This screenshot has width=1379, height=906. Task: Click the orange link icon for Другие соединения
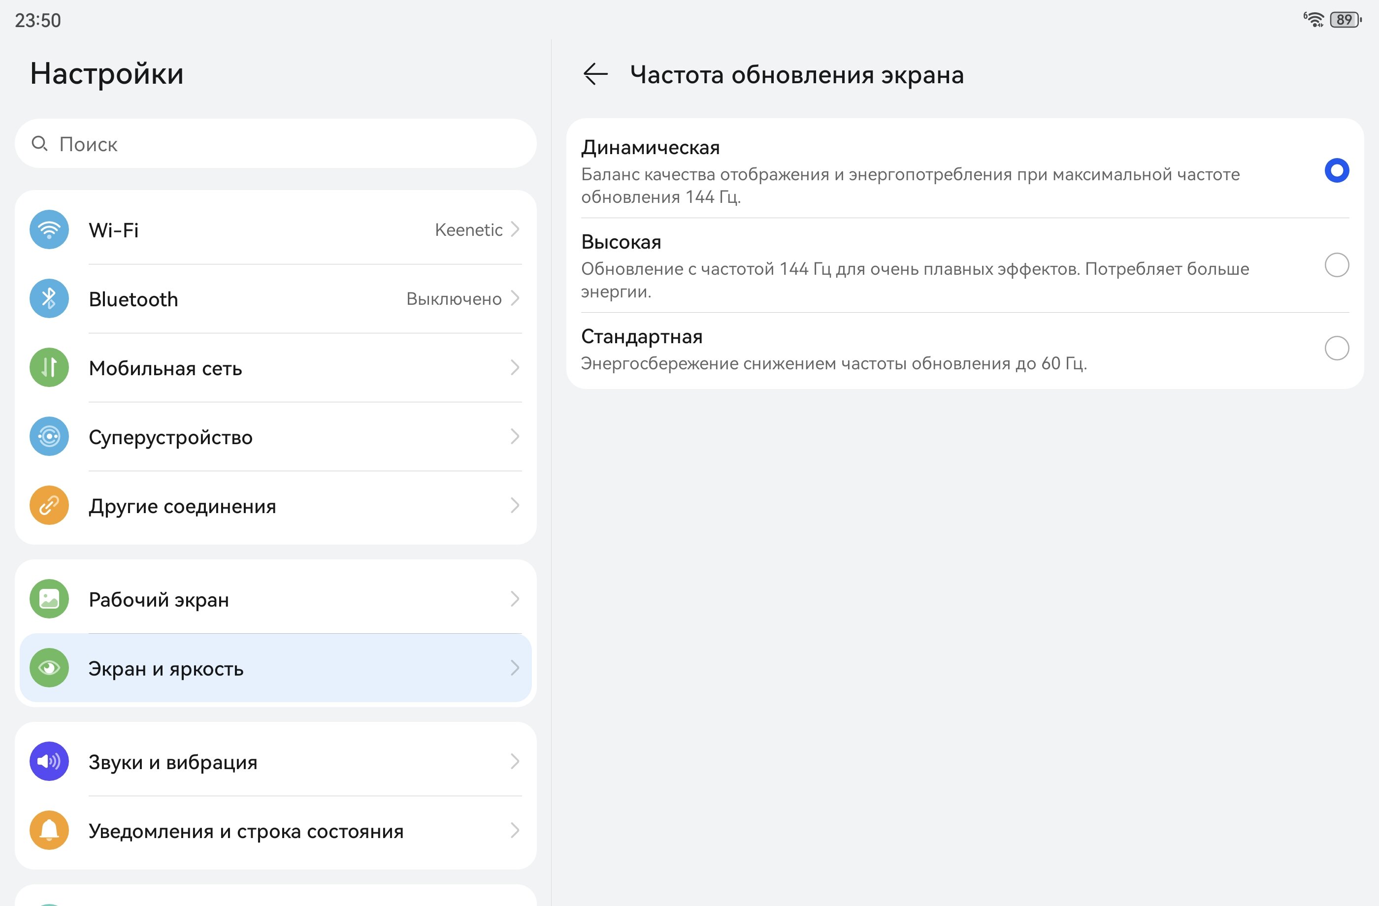click(x=49, y=505)
